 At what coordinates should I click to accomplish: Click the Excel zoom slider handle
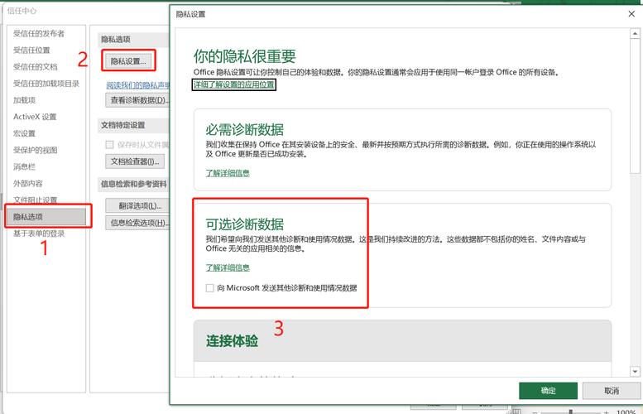pos(570,412)
